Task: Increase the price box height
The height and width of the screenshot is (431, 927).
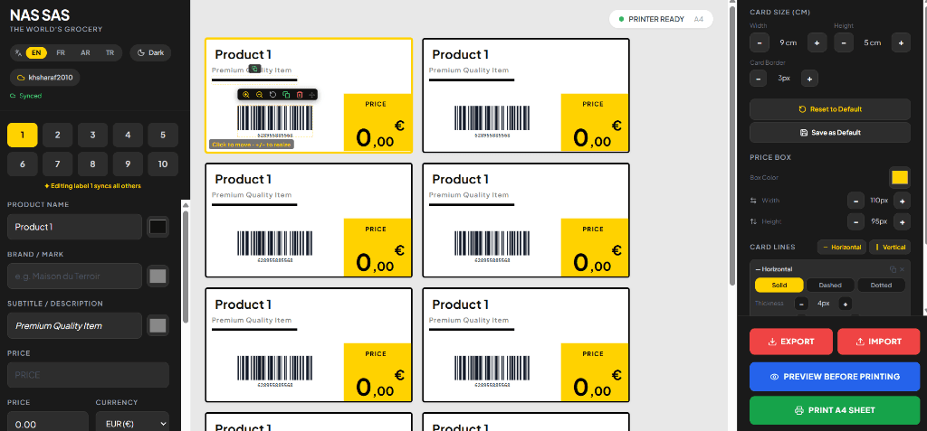Action: pos(902,222)
